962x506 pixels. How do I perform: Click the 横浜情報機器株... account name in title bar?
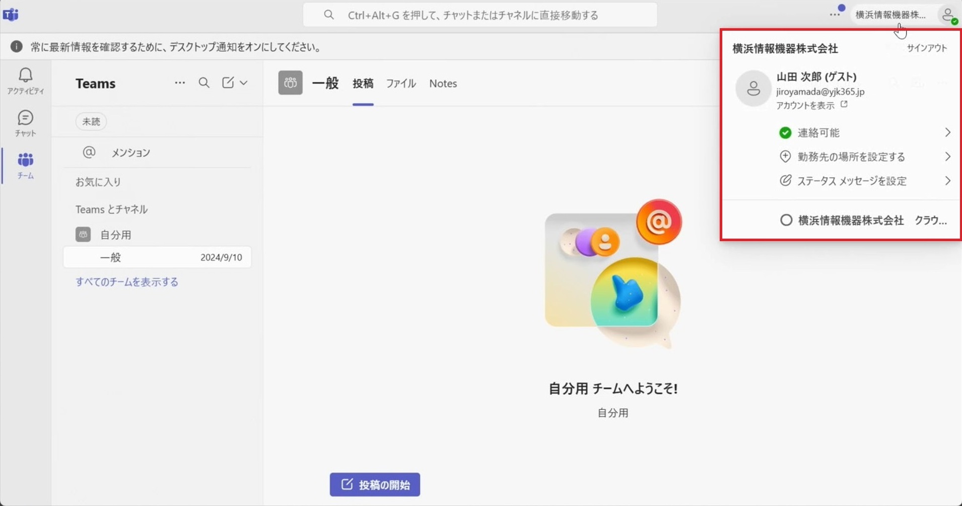(x=890, y=15)
